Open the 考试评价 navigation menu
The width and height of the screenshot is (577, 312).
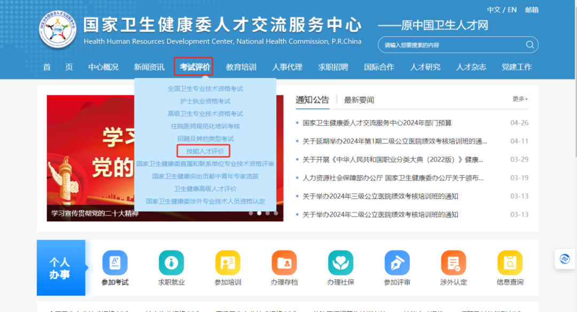(194, 67)
